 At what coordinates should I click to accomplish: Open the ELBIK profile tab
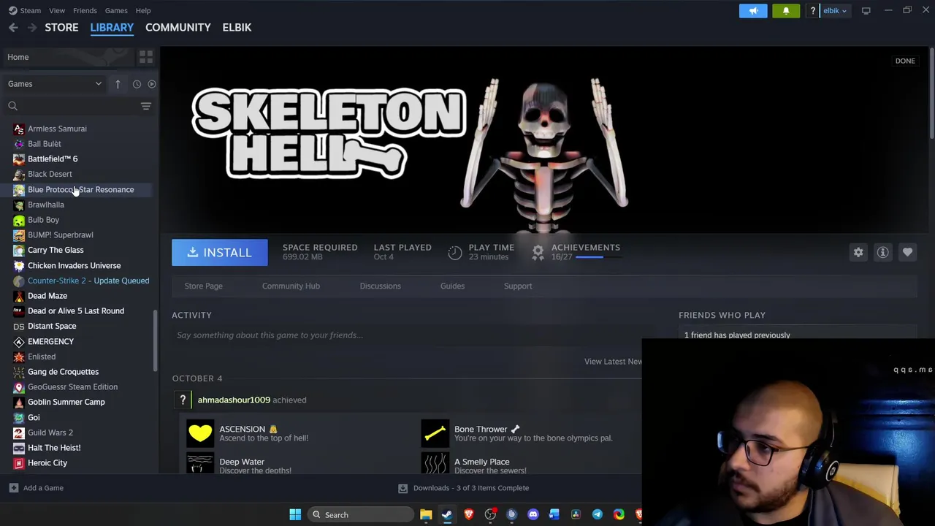point(237,27)
